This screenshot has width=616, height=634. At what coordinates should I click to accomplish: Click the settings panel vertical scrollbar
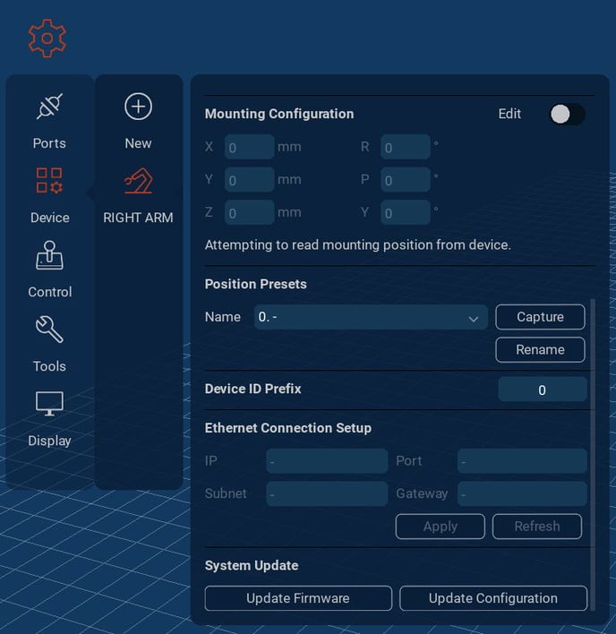click(593, 454)
